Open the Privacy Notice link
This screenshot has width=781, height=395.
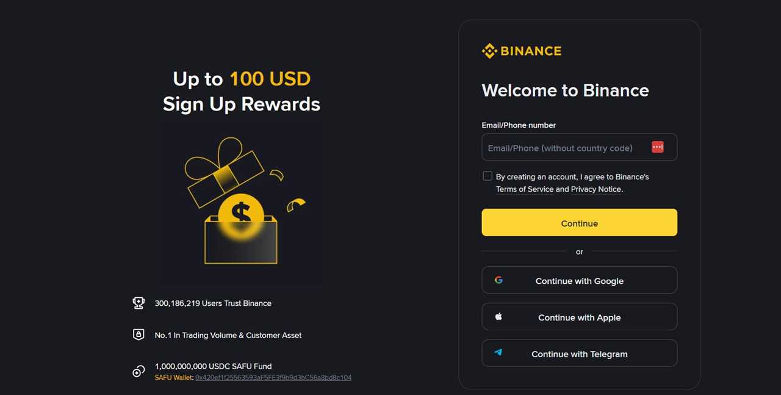pos(596,189)
